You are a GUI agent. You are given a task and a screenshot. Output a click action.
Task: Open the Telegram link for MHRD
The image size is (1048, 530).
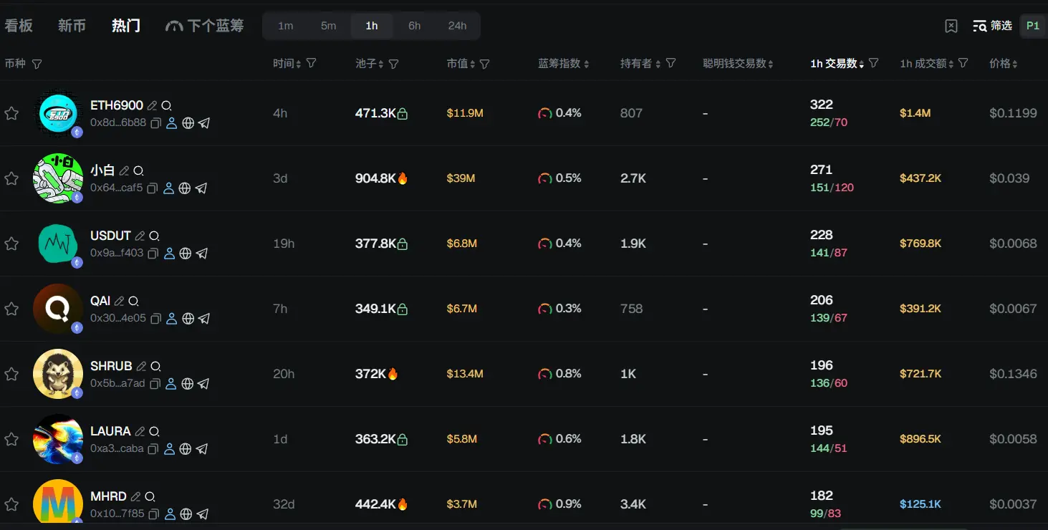coord(203,514)
